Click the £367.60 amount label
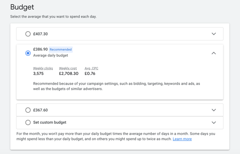 (40, 110)
